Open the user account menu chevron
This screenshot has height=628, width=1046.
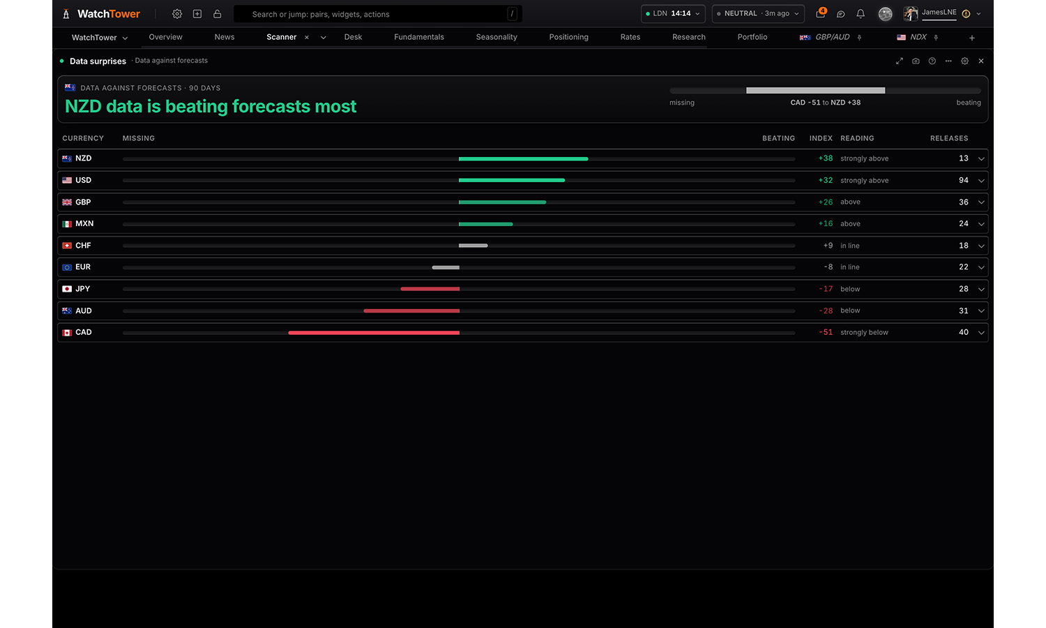coord(979,14)
